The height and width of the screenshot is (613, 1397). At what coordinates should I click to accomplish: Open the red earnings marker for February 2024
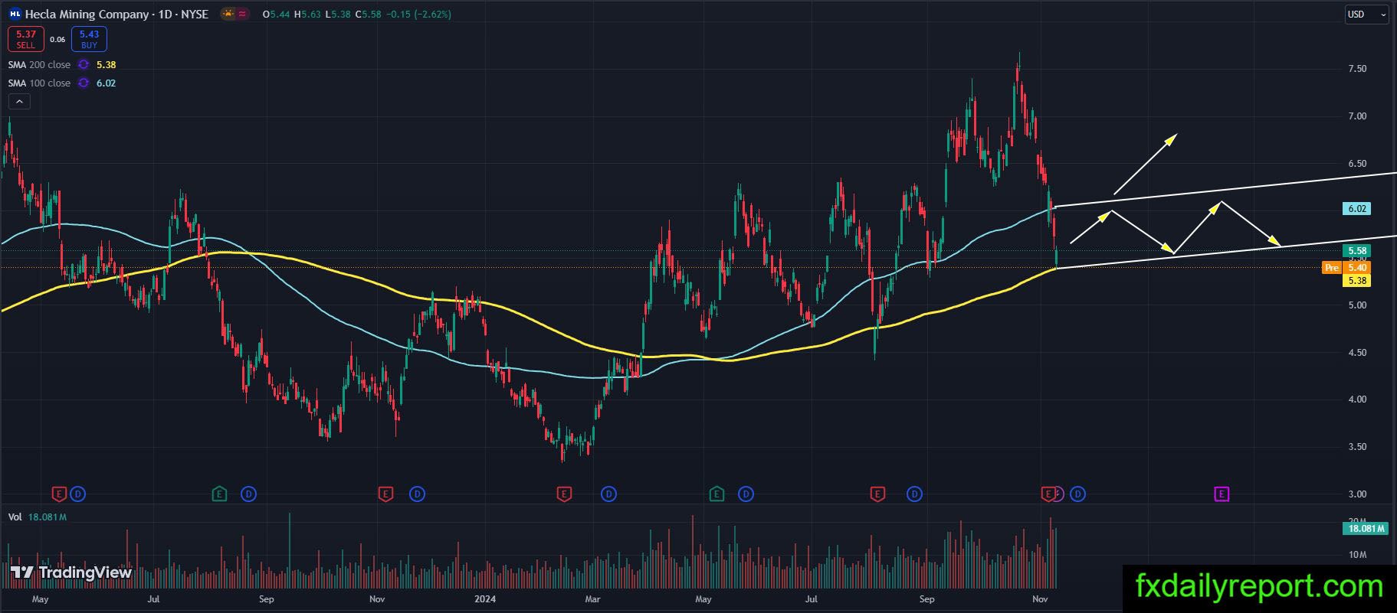pos(564,494)
